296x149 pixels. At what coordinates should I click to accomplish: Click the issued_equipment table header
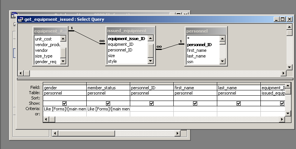point(131,31)
